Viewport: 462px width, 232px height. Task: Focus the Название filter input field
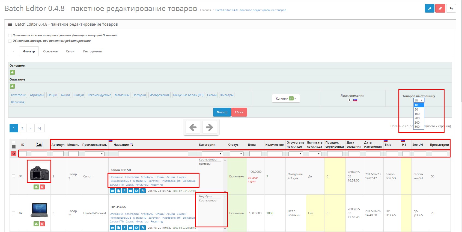click(153, 154)
